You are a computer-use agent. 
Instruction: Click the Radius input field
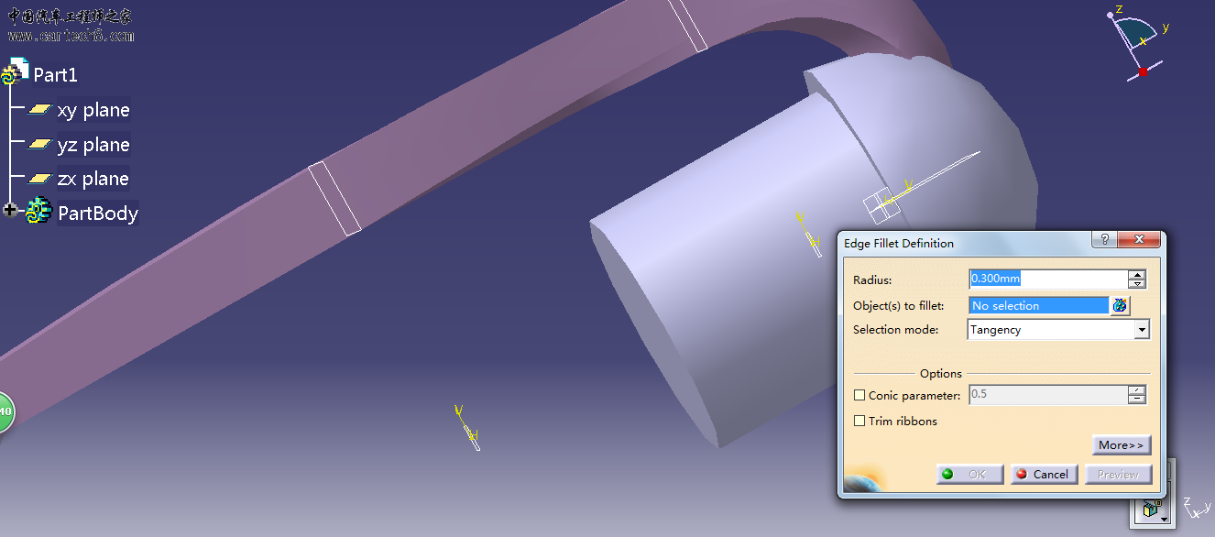[1046, 279]
